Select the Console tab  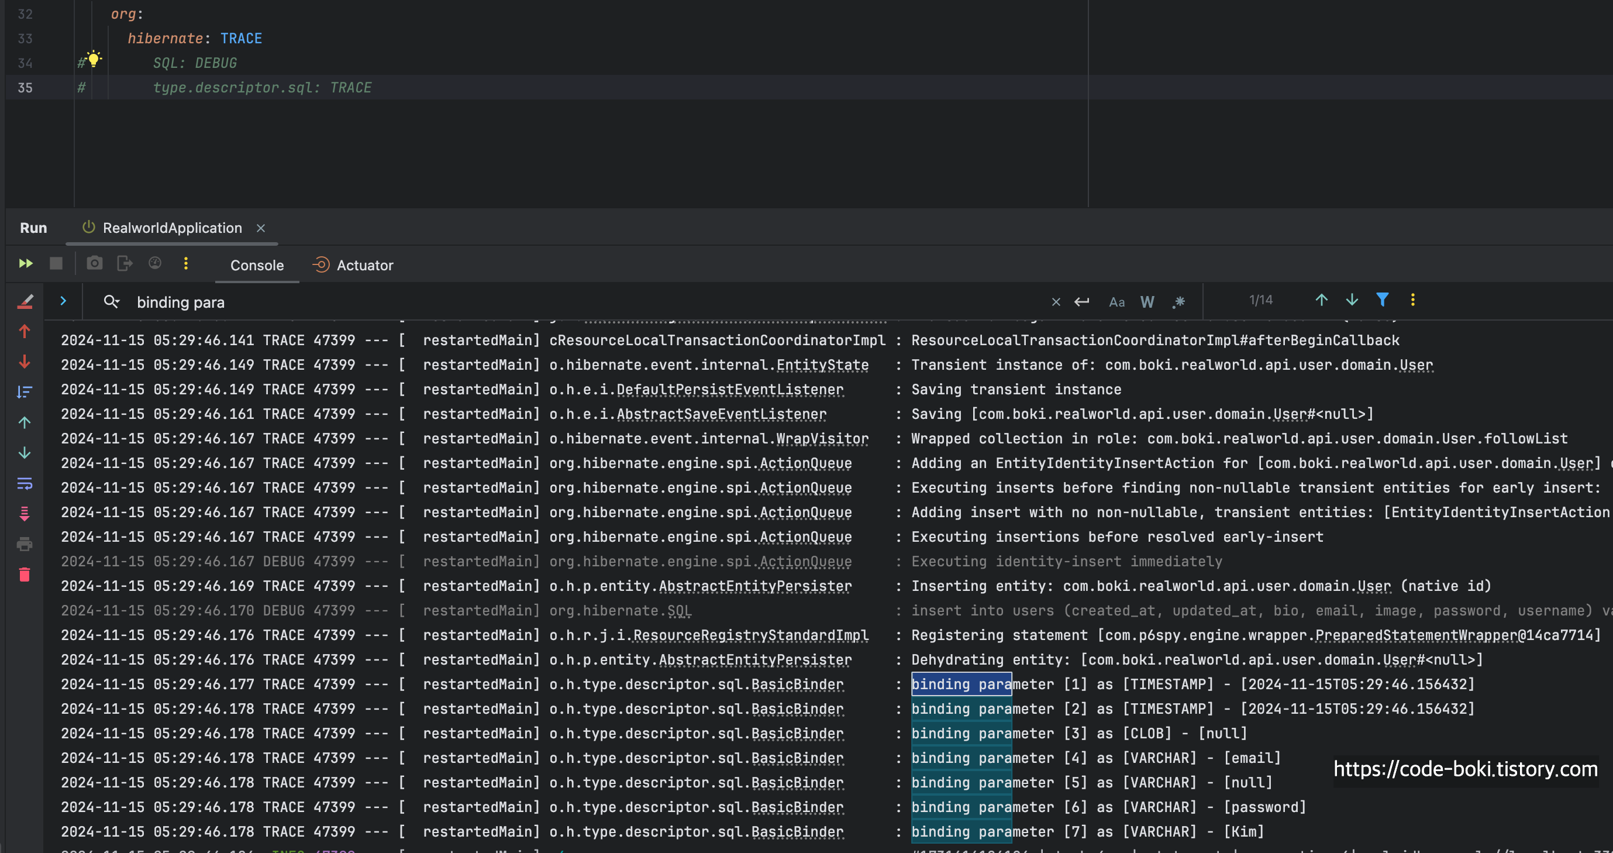(x=257, y=265)
